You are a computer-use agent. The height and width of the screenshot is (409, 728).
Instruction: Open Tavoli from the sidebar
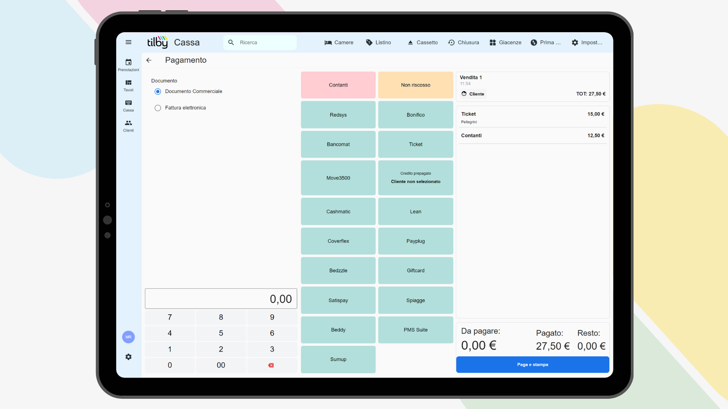click(x=129, y=86)
